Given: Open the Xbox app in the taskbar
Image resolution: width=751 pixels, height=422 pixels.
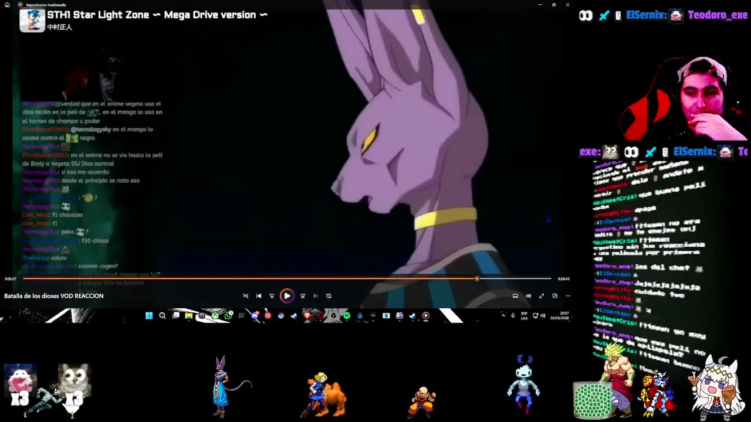Looking at the screenshot, I should [215, 315].
